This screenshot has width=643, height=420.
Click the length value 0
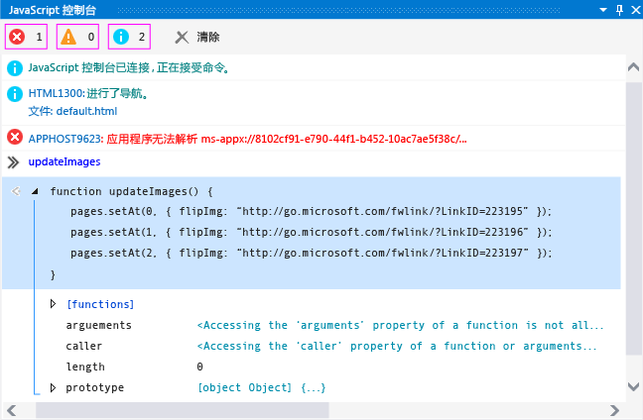[199, 367]
